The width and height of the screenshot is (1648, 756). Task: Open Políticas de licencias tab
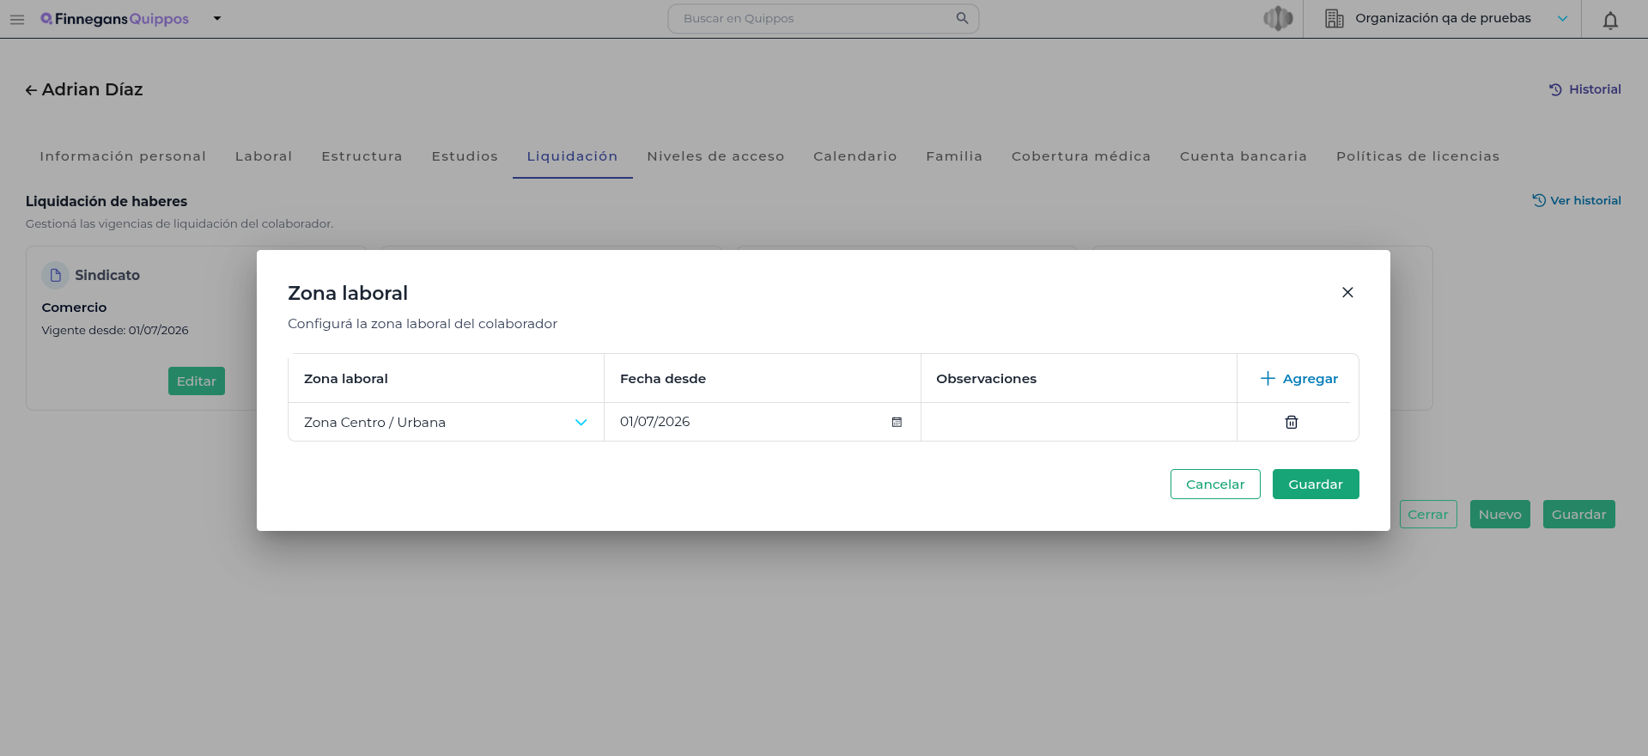pos(1418,156)
